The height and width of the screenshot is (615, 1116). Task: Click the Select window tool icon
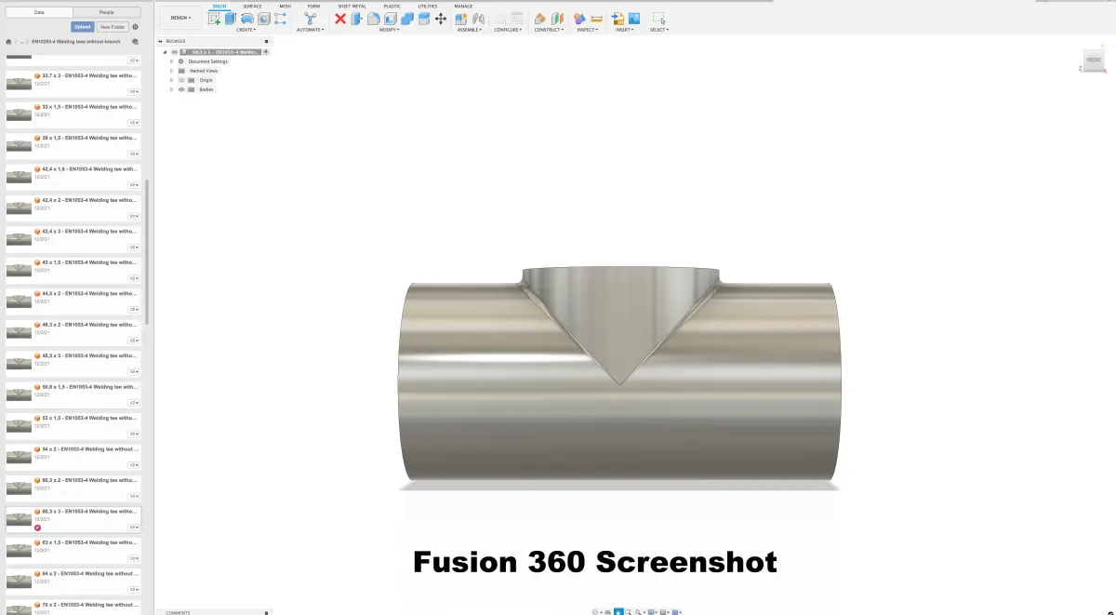tap(658, 19)
